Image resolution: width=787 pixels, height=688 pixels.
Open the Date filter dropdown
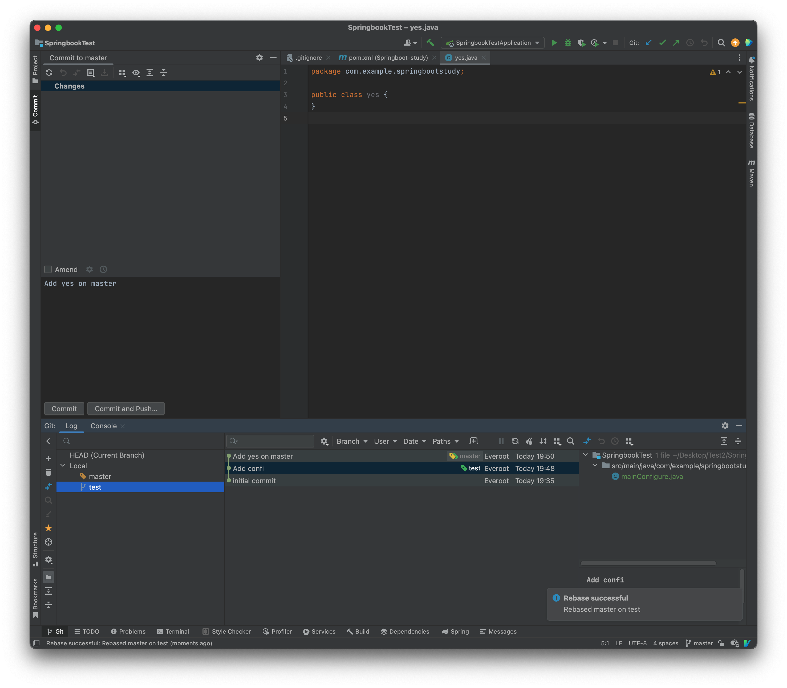(x=415, y=442)
